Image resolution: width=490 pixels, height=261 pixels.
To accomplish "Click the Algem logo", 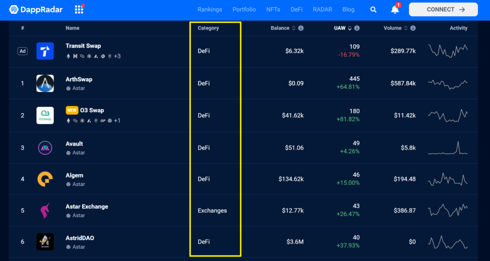I will 45,179.
